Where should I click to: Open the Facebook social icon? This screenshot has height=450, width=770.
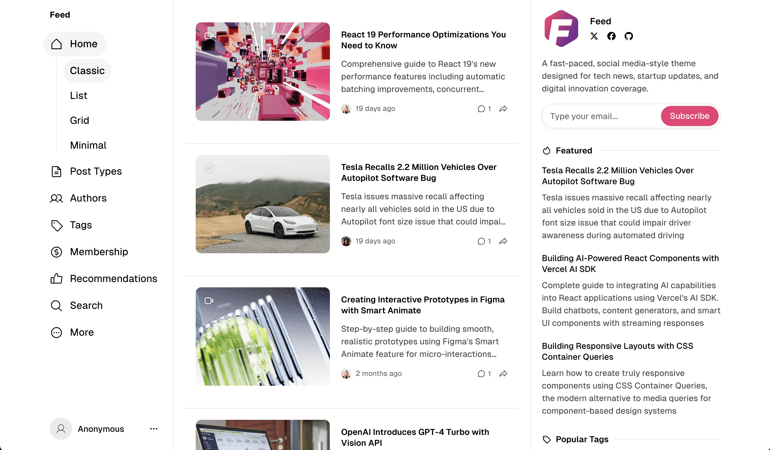coord(611,36)
